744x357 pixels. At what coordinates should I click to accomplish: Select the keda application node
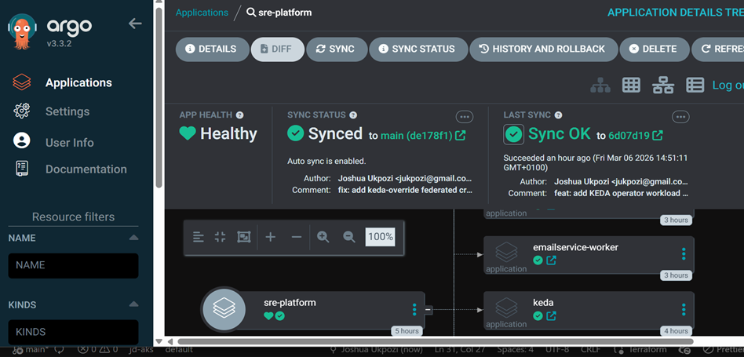(x=589, y=310)
